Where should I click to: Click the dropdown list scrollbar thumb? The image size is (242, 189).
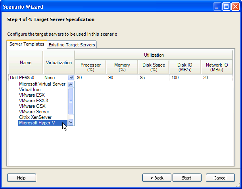point(71,101)
